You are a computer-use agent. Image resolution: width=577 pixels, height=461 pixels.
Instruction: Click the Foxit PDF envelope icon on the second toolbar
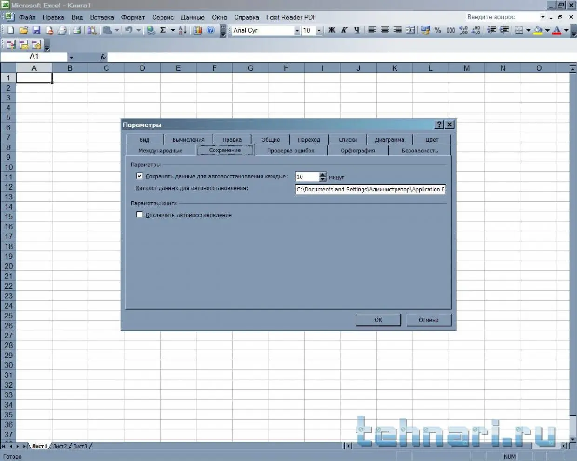[x=23, y=45]
